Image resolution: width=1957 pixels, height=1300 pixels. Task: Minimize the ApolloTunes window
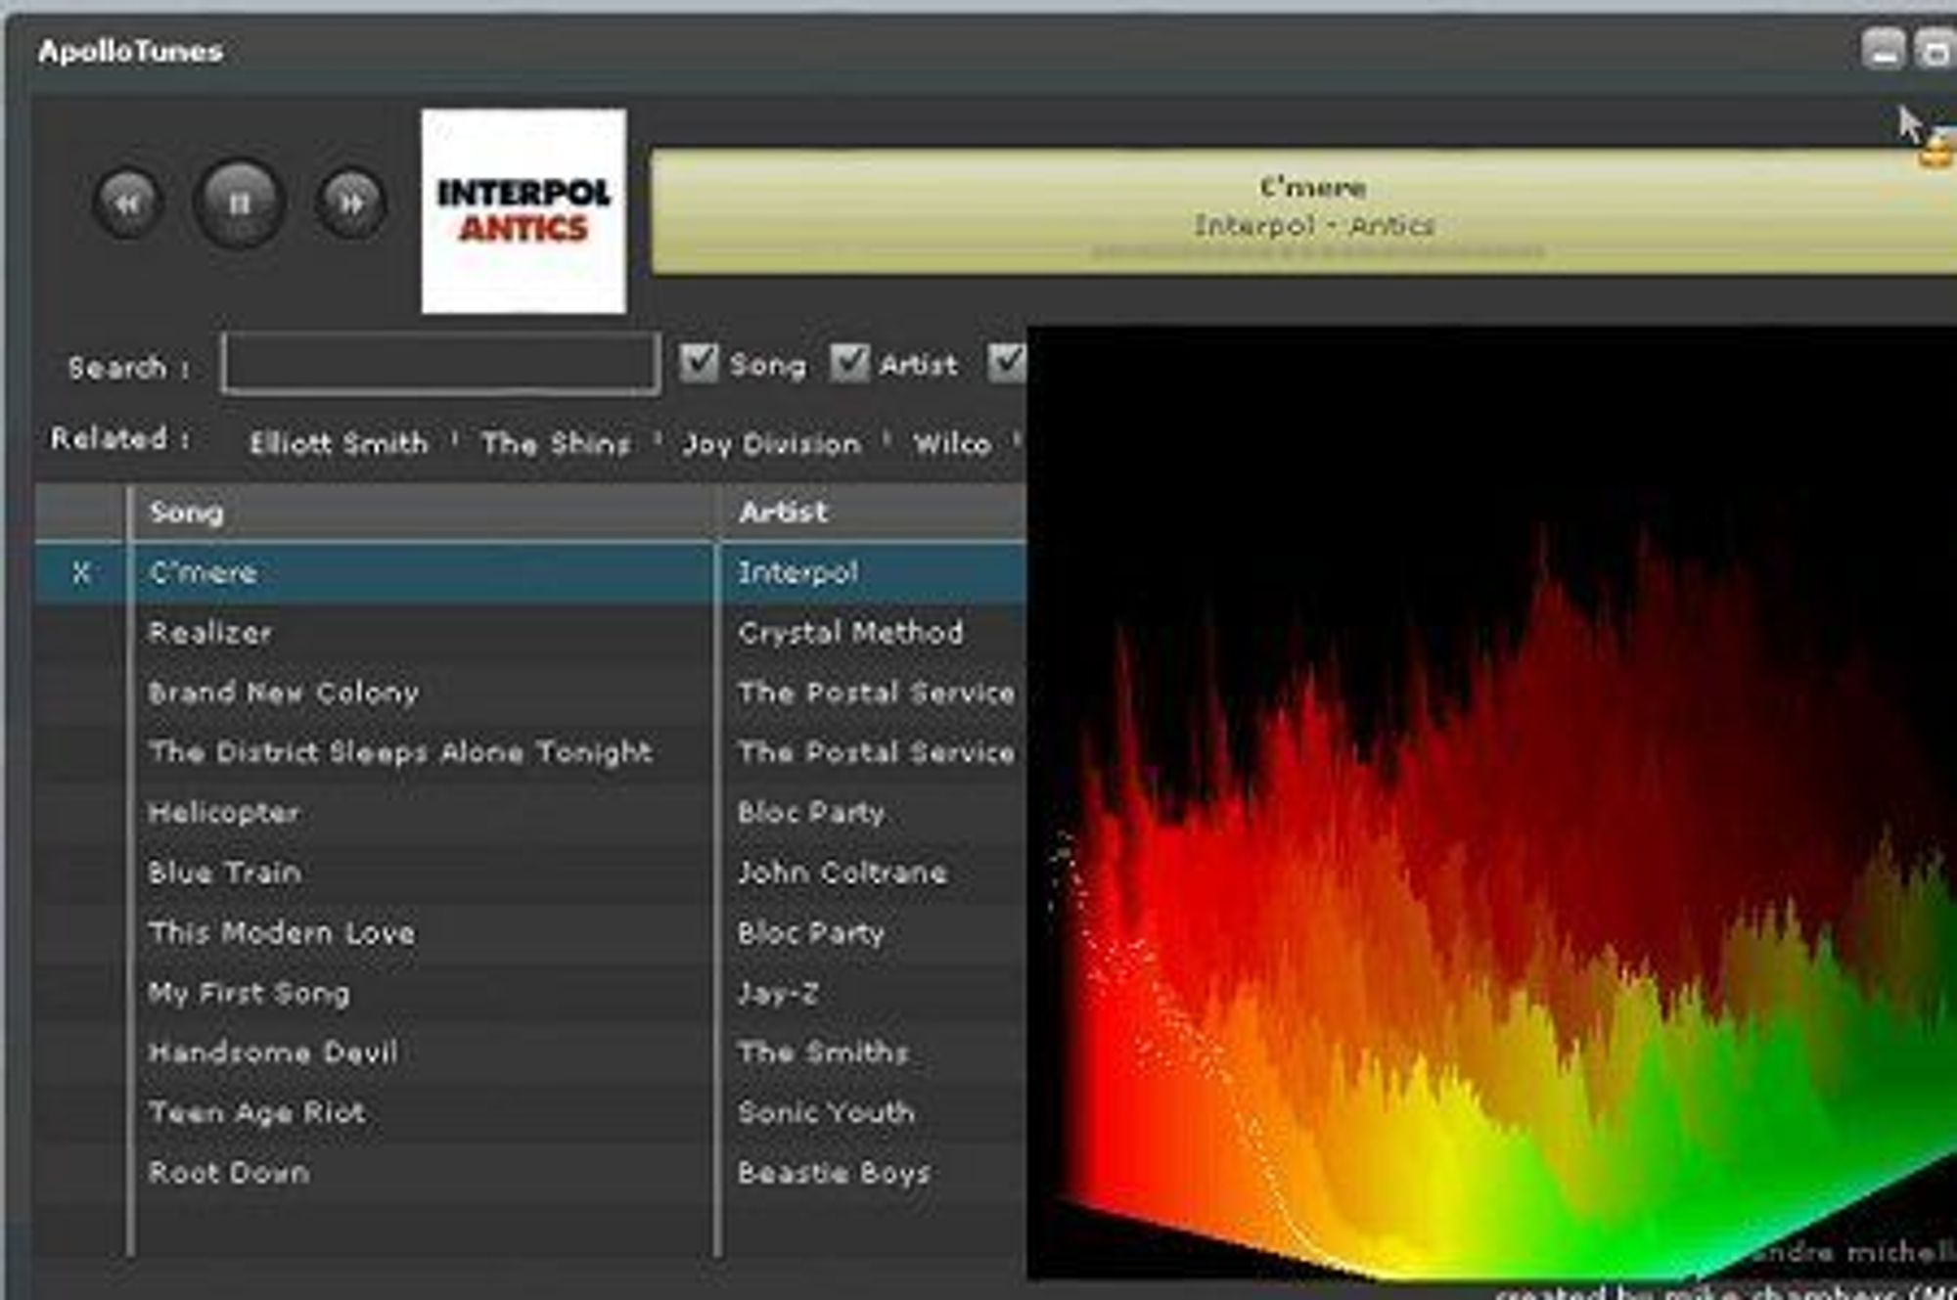(1883, 49)
